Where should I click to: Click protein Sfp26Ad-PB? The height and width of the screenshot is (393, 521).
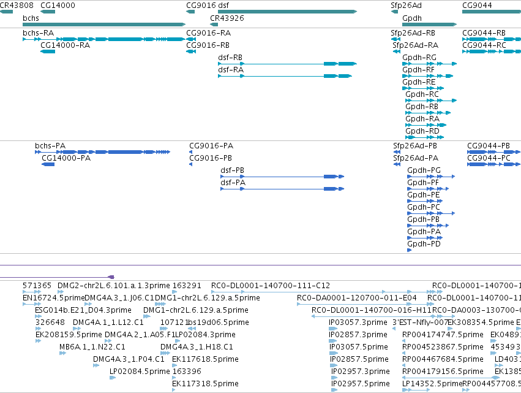pos(397,152)
